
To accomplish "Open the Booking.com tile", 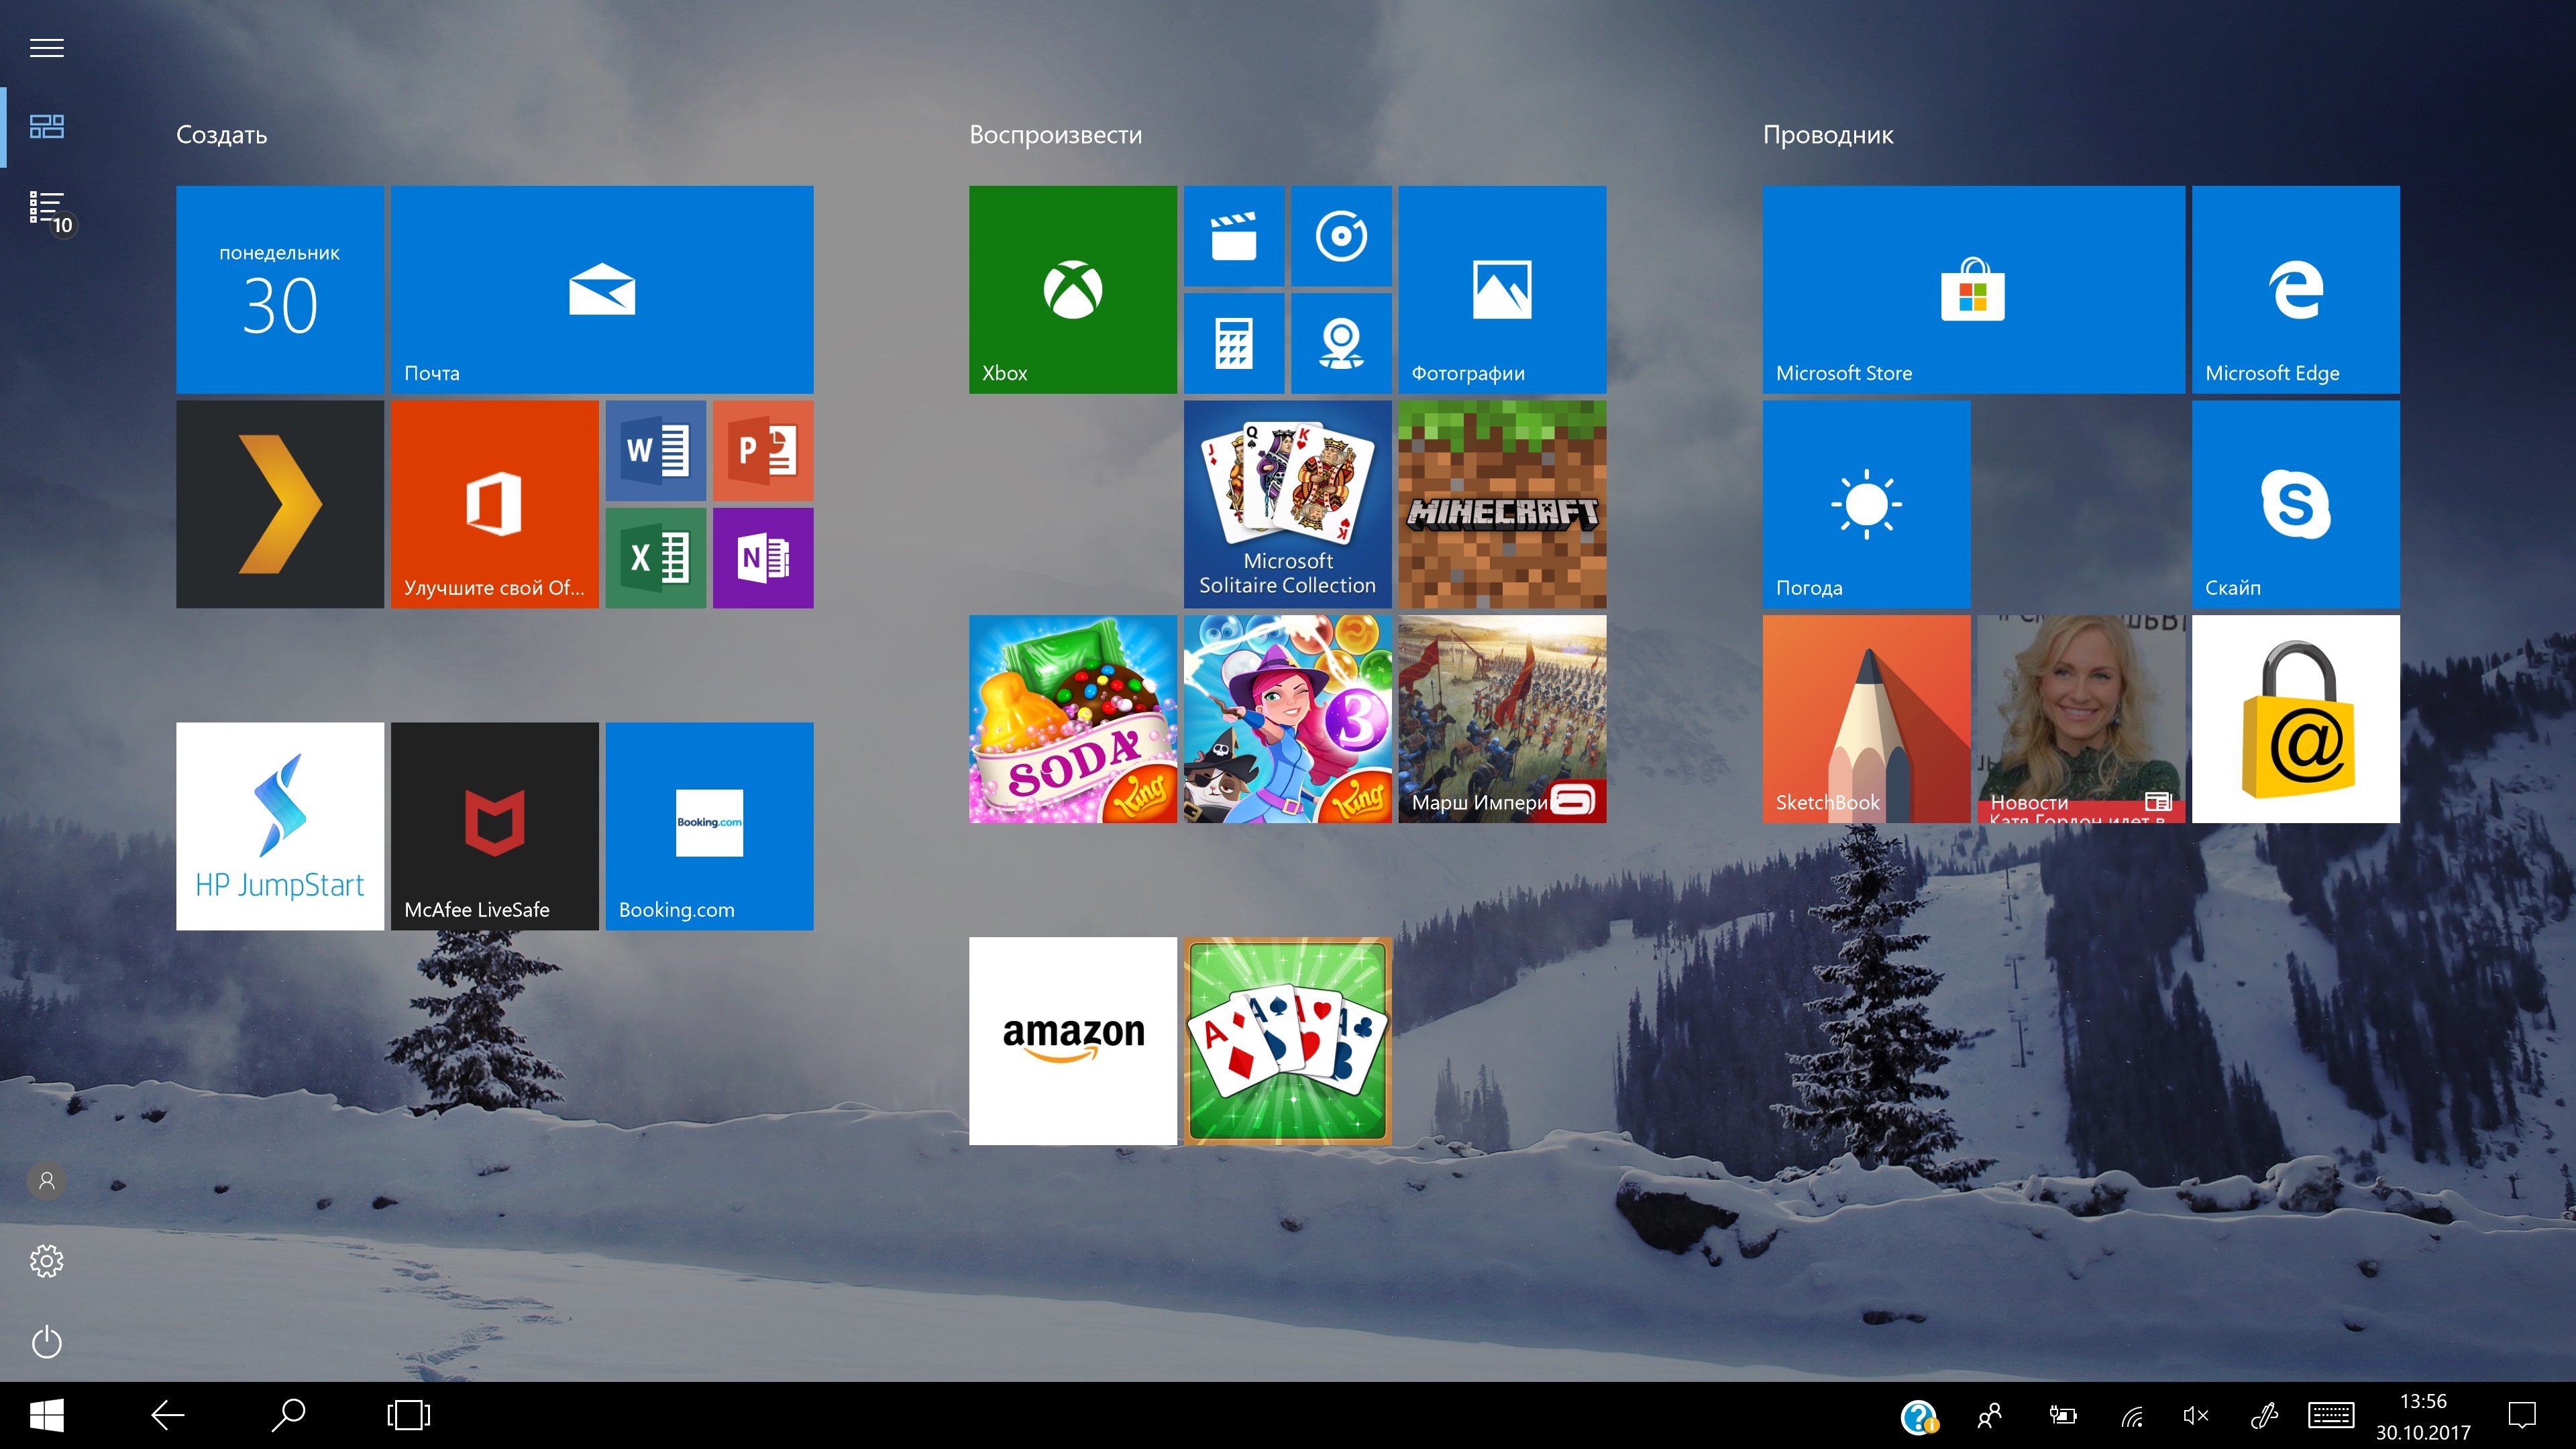I will tap(709, 826).
